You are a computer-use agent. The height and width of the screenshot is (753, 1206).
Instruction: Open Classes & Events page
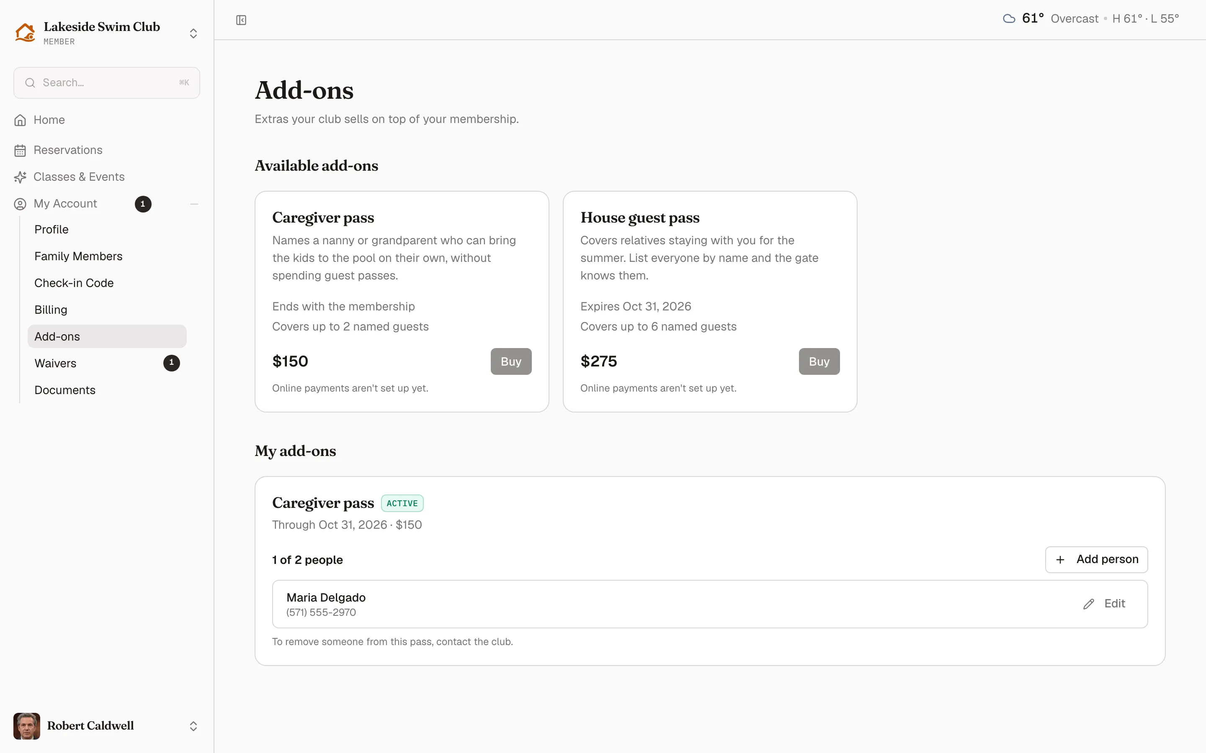click(x=79, y=177)
